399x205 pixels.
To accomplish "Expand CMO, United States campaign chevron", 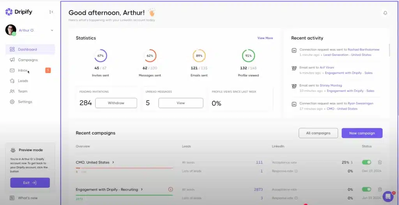I will click(113, 162).
